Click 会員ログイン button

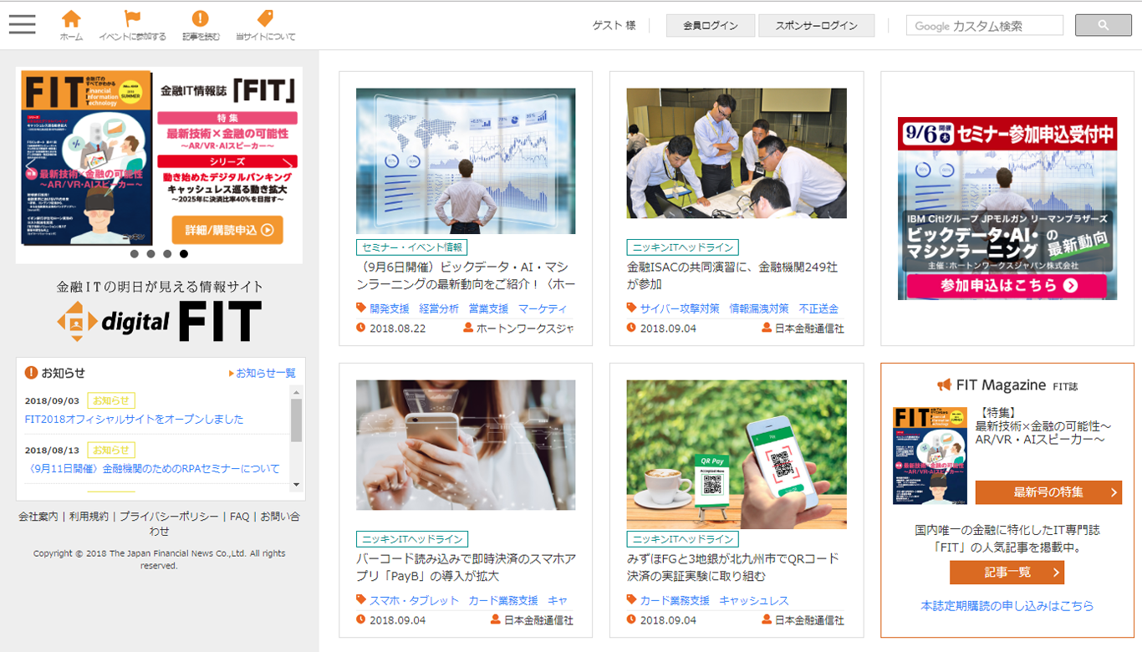pyautogui.click(x=711, y=26)
